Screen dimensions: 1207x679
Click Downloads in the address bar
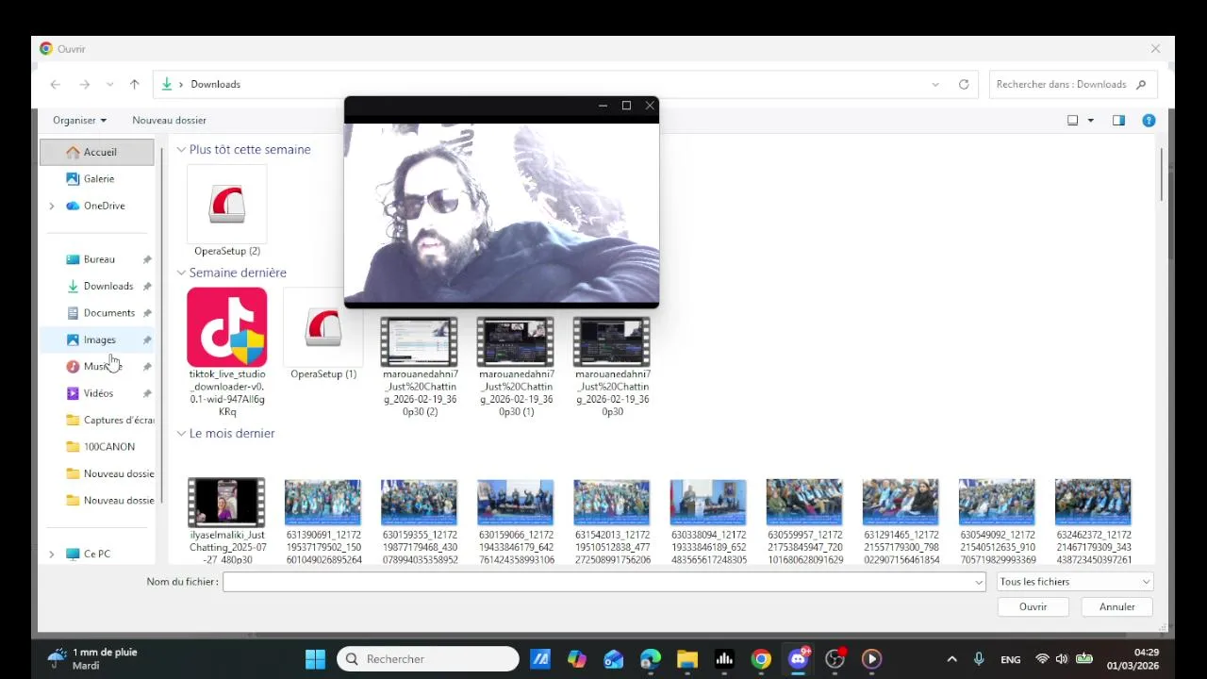pyautogui.click(x=215, y=84)
